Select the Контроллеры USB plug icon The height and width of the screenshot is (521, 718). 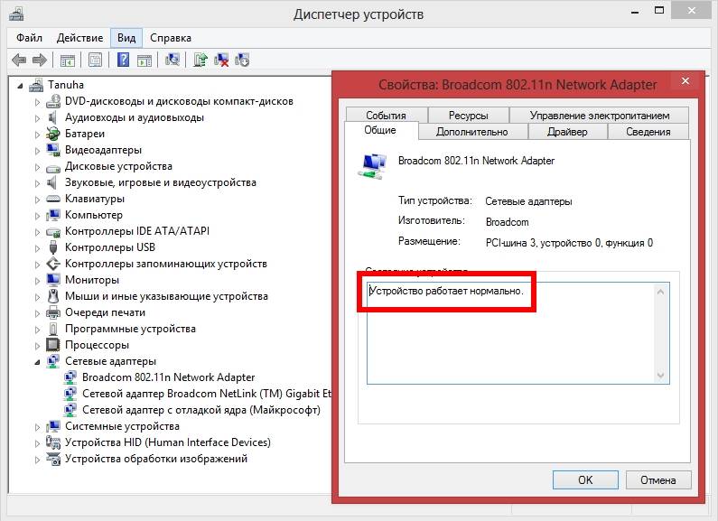tap(53, 247)
